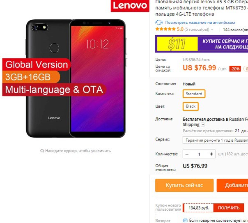This screenshot has width=248, height=223.
Task: Increase quantity with the plus icon
Action: click(x=211, y=154)
